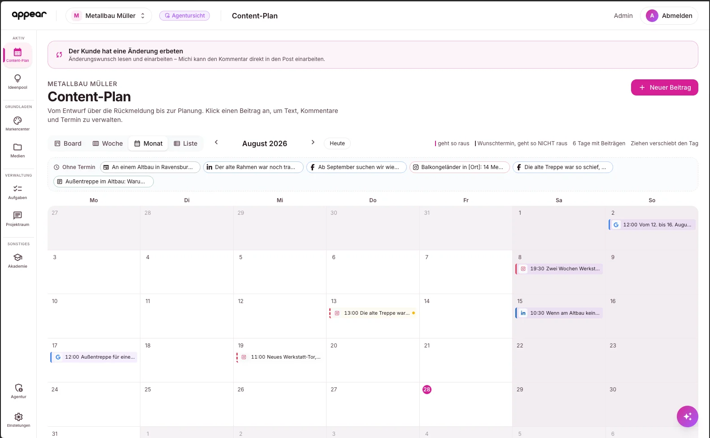This screenshot has width=710, height=438.
Task: Open Facebook draft 'Ab September suchen wir wie...'
Action: coord(357,167)
